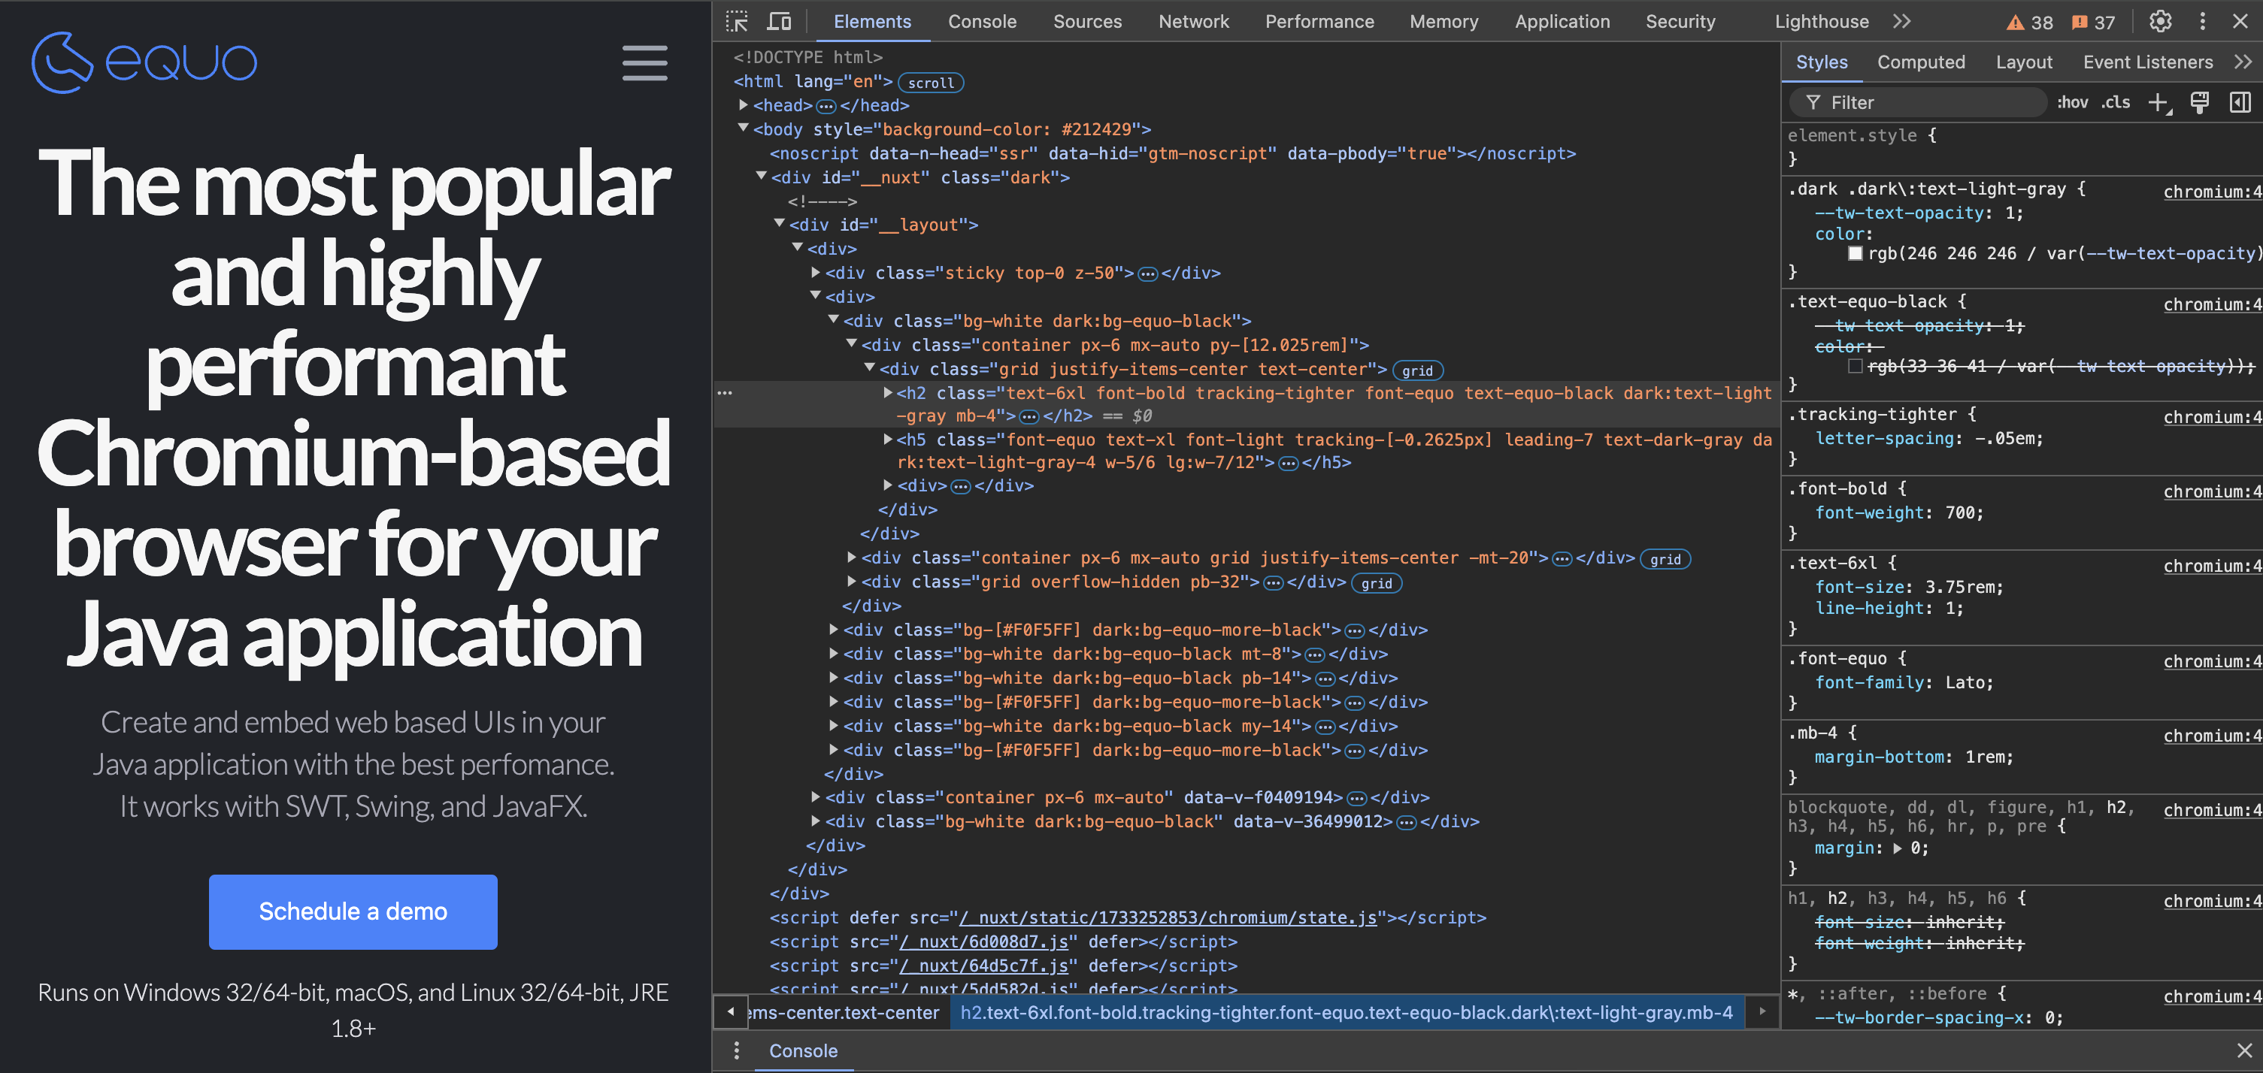Image resolution: width=2263 pixels, height=1073 pixels.
Task: Switch to the Console tab
Action: pyautogui.click(x=982, y=21)
